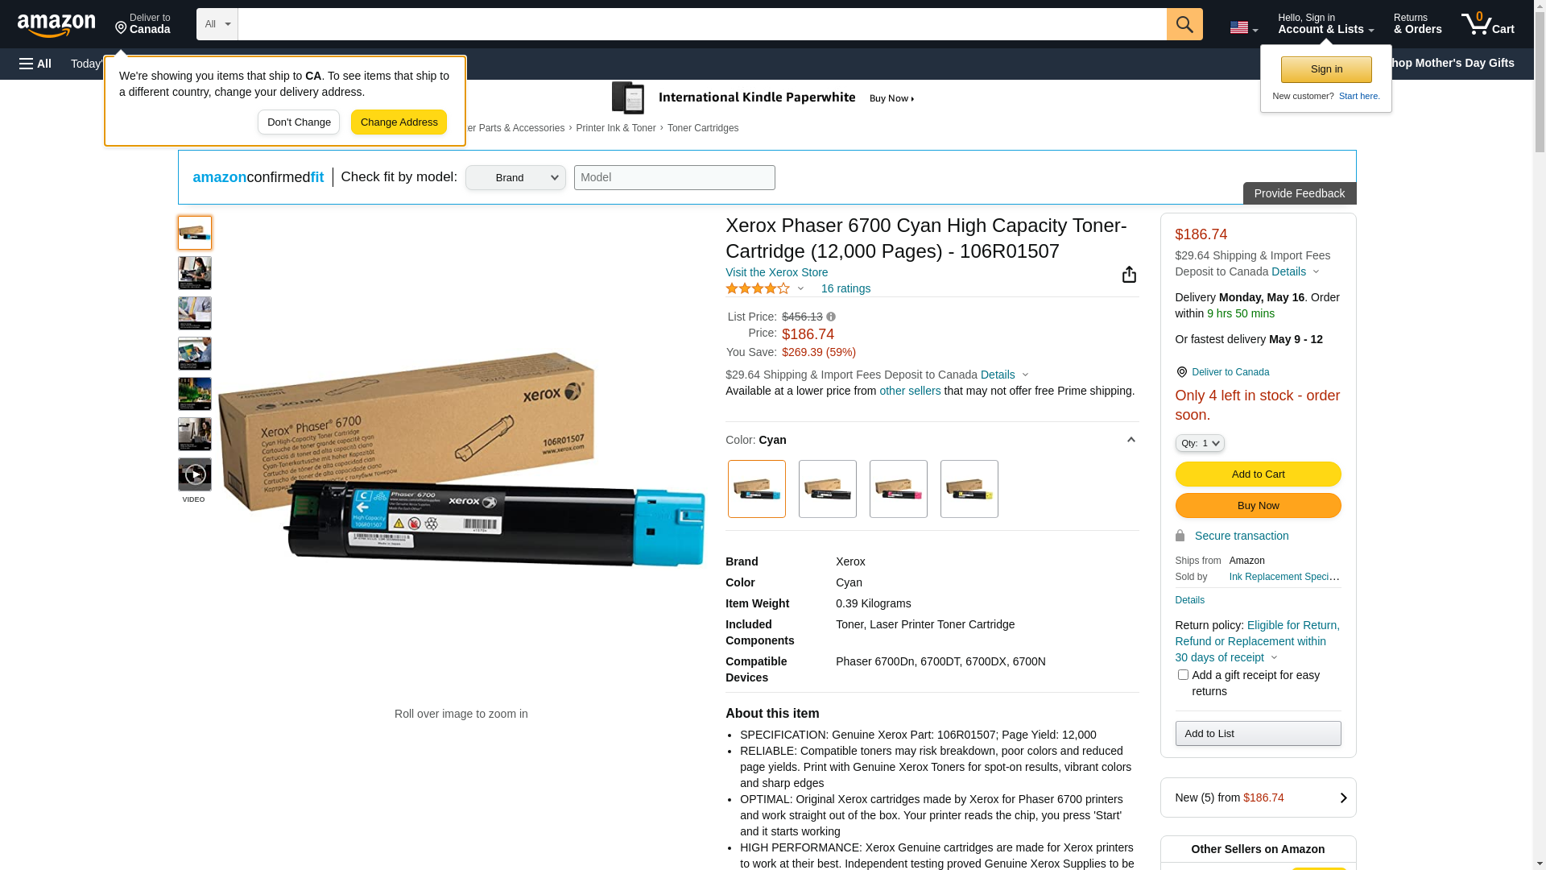Open the shopping cart icon

pos(1488,24)
